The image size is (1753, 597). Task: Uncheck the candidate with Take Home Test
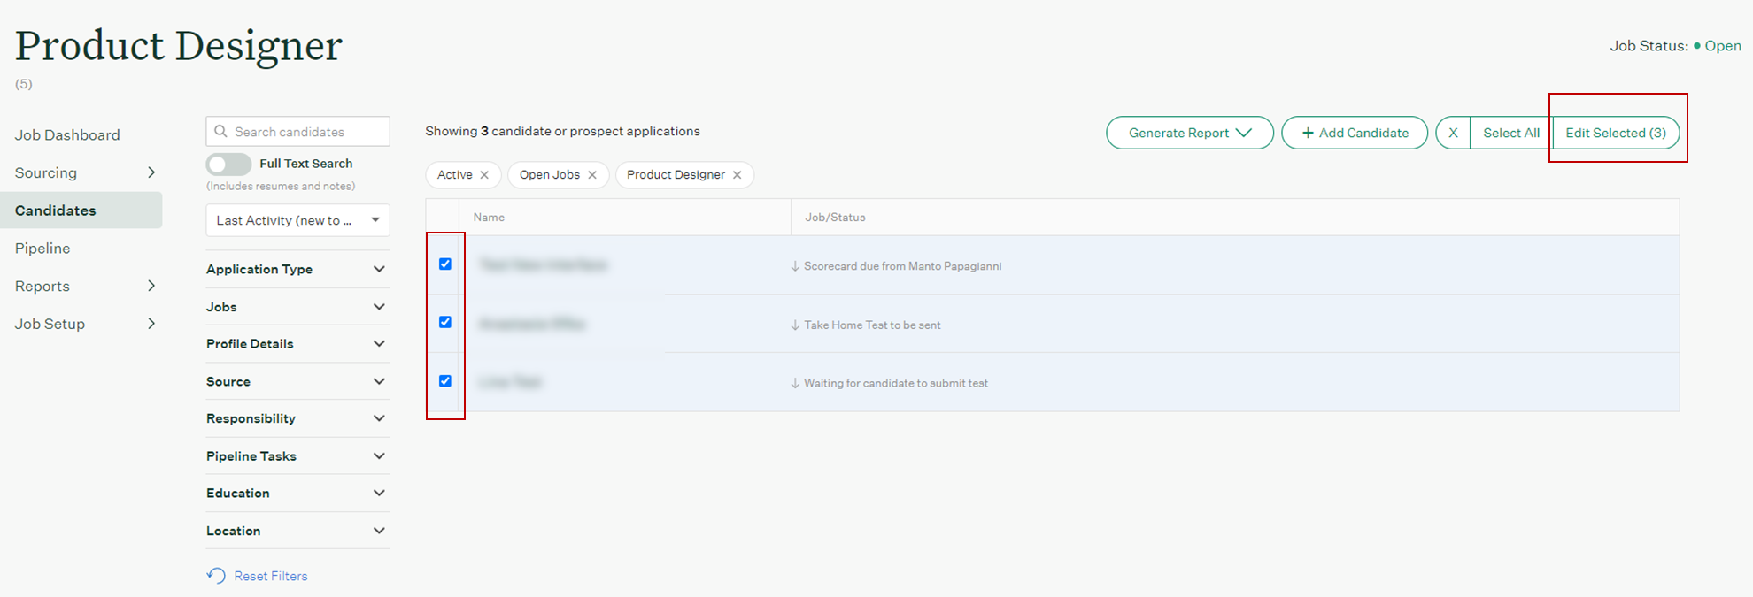tap(445, 322)
